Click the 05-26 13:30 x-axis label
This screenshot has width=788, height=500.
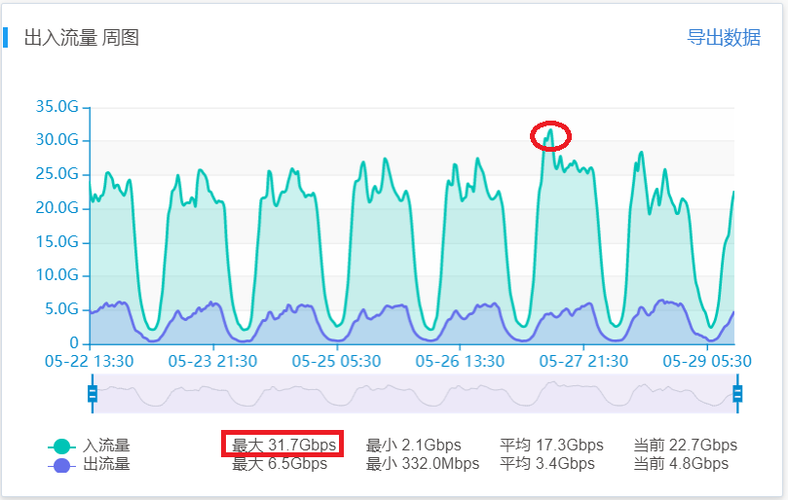[460, 361]
